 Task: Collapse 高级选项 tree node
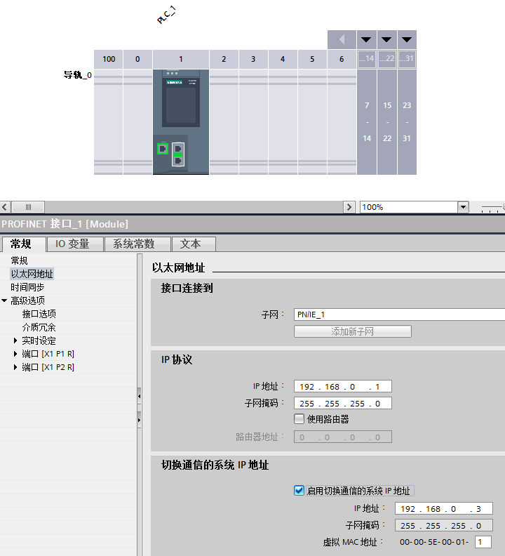(x=4, y=300)
